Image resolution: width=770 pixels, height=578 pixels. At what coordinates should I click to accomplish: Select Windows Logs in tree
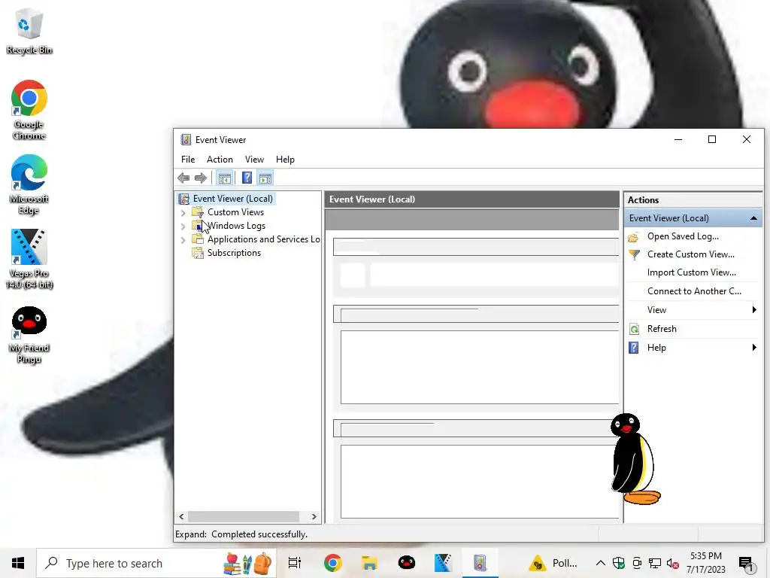[236, 226]
